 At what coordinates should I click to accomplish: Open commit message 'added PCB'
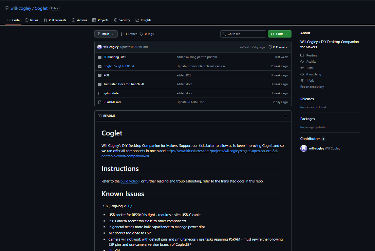tap(184, 75)
